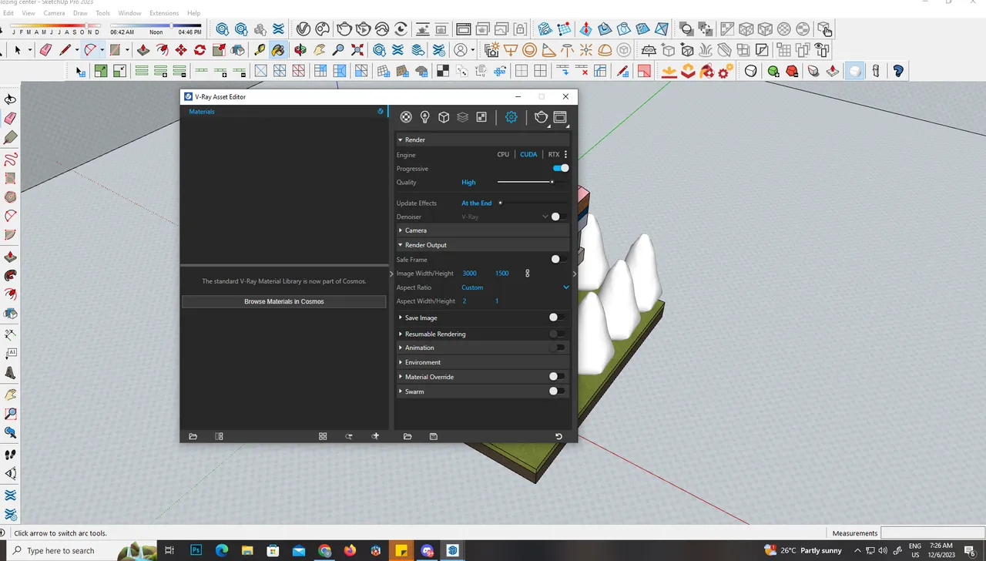The height and width of the screenshot is (561, 986).
Task: Toggle Resumable Rendering switch
Action: coord(557,334)
